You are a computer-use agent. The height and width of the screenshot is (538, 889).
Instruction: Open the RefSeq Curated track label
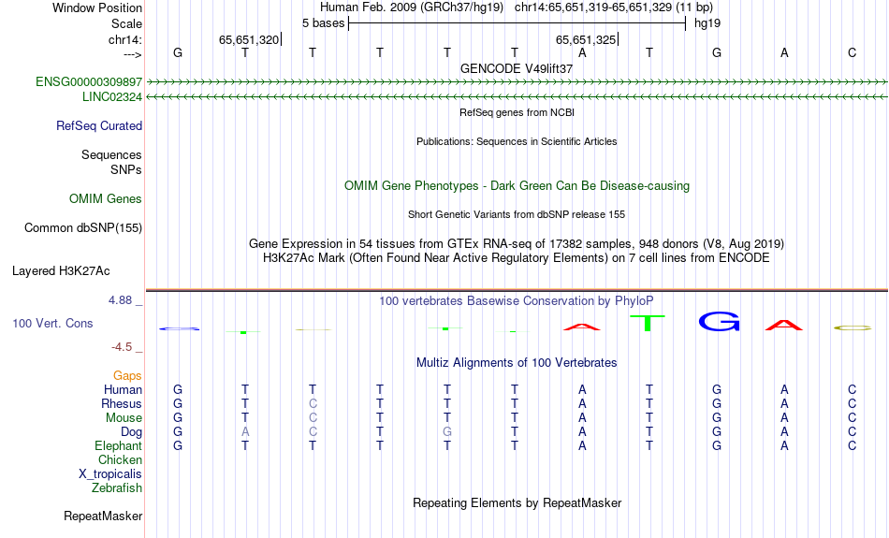click(99, 126)
